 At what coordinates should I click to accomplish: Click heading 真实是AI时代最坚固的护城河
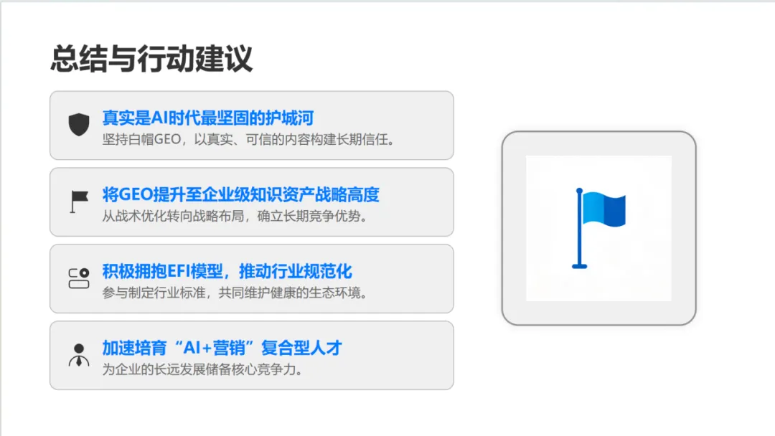(x=208, y=118)
